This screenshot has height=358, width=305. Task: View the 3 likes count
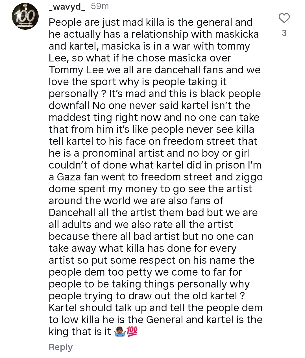284,33
